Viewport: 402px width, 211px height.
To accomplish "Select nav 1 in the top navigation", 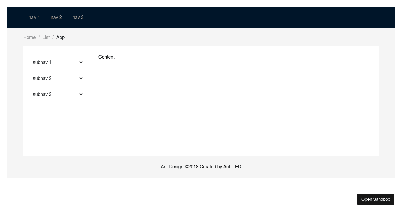I will click(34, 17).
